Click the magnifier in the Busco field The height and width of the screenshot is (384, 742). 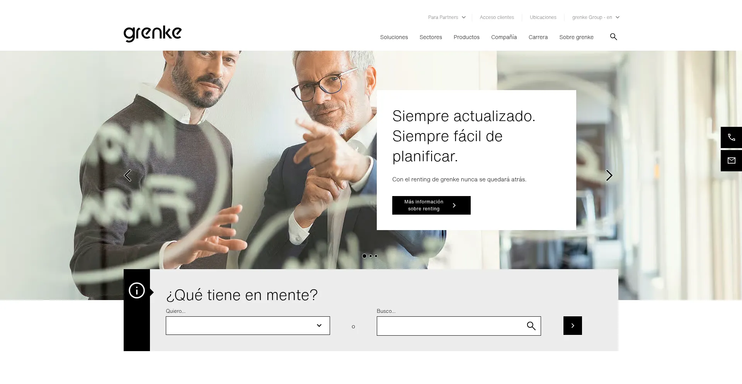(x=531, y=326)
